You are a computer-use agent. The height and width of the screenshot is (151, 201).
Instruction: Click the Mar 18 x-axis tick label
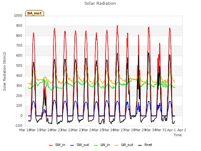24,130
